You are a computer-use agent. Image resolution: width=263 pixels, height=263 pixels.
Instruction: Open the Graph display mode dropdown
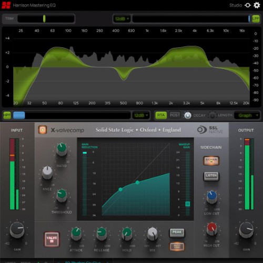(247, 115)
